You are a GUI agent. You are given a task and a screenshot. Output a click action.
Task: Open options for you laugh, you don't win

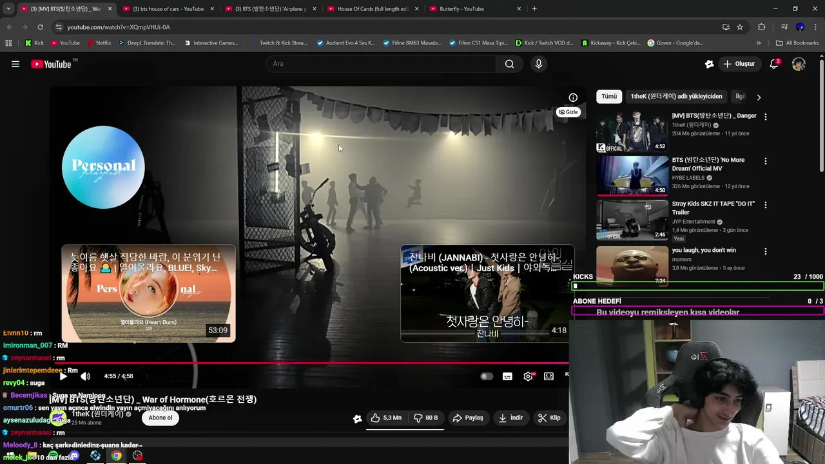[x=765, y=251]
